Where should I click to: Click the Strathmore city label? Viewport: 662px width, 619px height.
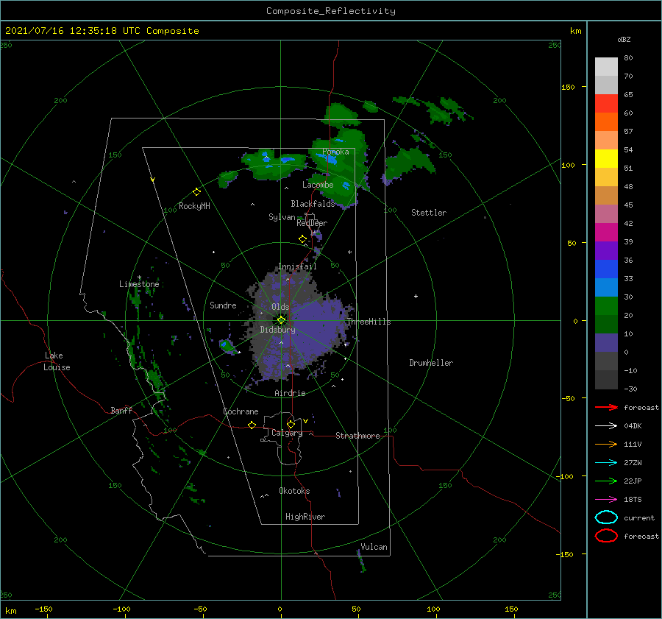coord(357,436)
